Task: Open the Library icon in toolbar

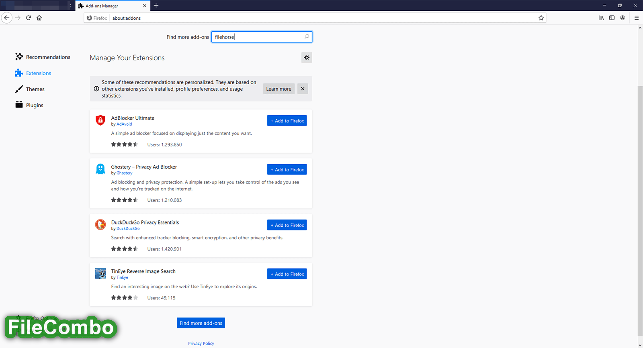Action: click(601, 18)
